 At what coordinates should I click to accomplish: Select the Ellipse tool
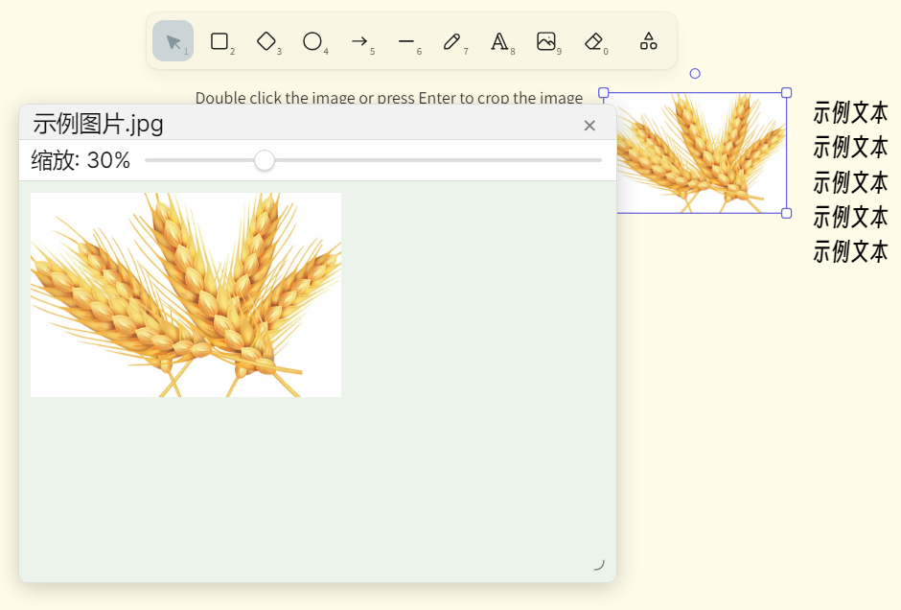click(x=312, y=41)
